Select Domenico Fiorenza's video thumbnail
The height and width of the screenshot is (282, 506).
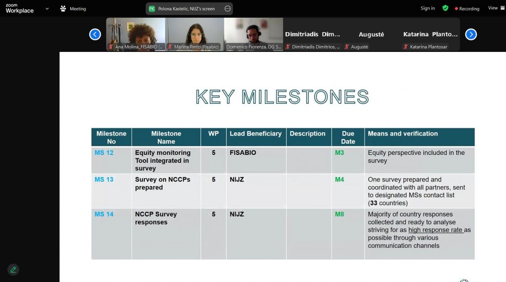point(253,34)
